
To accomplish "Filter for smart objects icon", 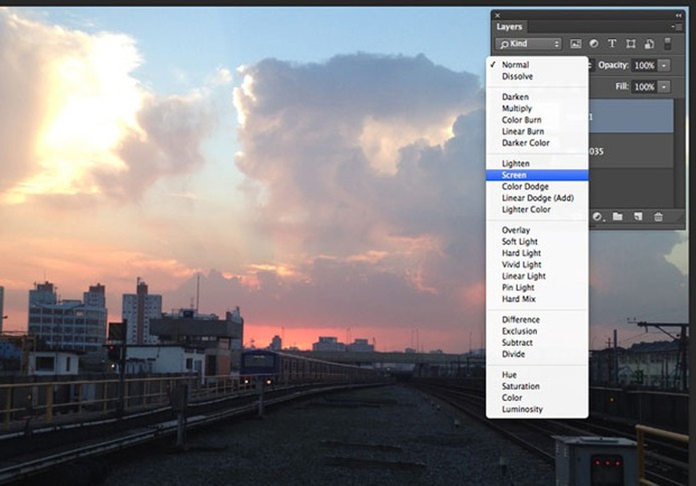I will click(x=648, y=44).
